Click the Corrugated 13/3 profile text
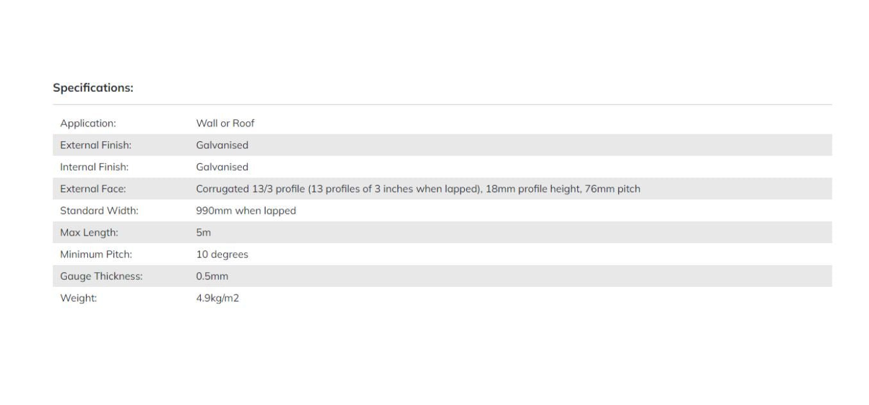 250,189
